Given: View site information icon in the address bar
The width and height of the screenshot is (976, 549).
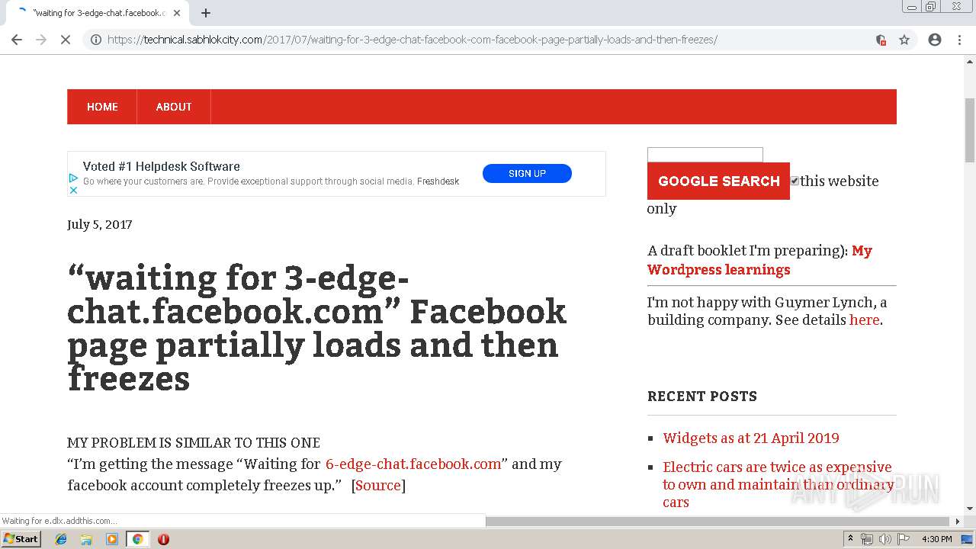Looking at the screenshot, I should (x=96, y=40).
